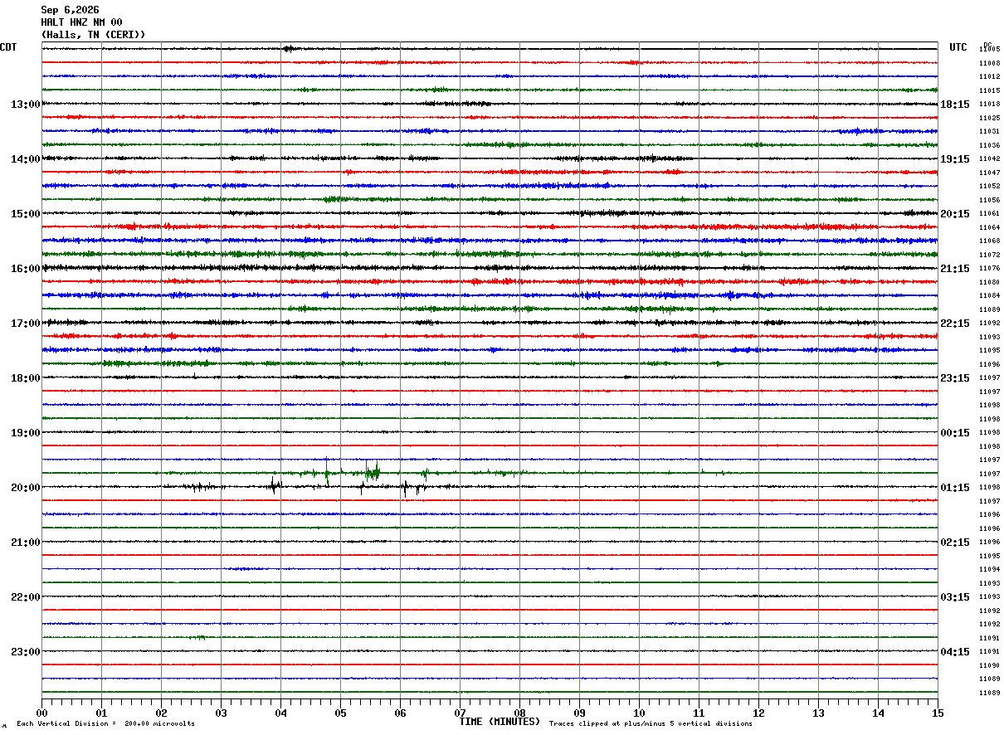Click the large green spike burst near minute 5.5

point(372,472)
